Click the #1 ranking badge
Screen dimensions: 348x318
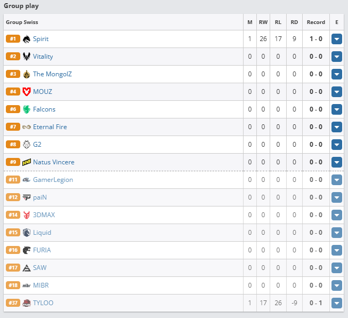[x=13, y=39]
